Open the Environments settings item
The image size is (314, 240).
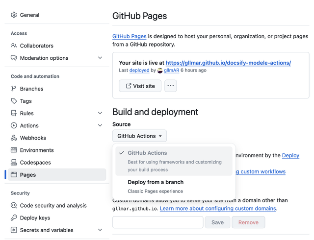(57, 150)
